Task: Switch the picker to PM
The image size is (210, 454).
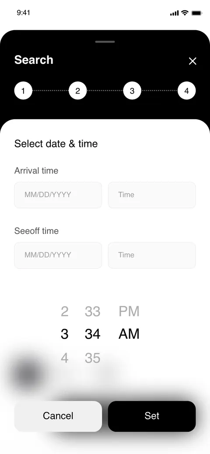Action: pyautogui.click(x=129, y=311)
